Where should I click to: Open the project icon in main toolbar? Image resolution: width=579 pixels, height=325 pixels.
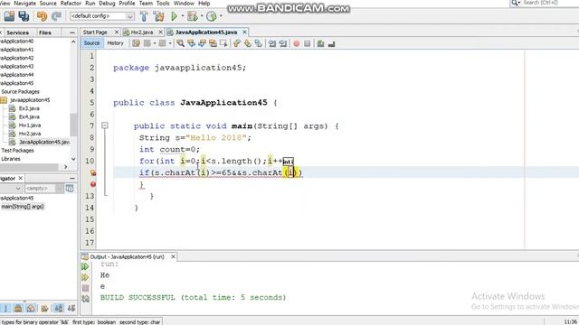(x=9, y=16)
